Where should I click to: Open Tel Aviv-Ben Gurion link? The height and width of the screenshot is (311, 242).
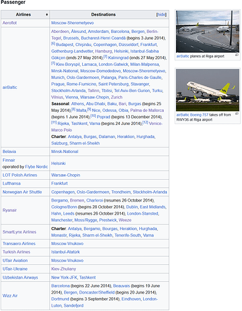(x=132, y=91)
